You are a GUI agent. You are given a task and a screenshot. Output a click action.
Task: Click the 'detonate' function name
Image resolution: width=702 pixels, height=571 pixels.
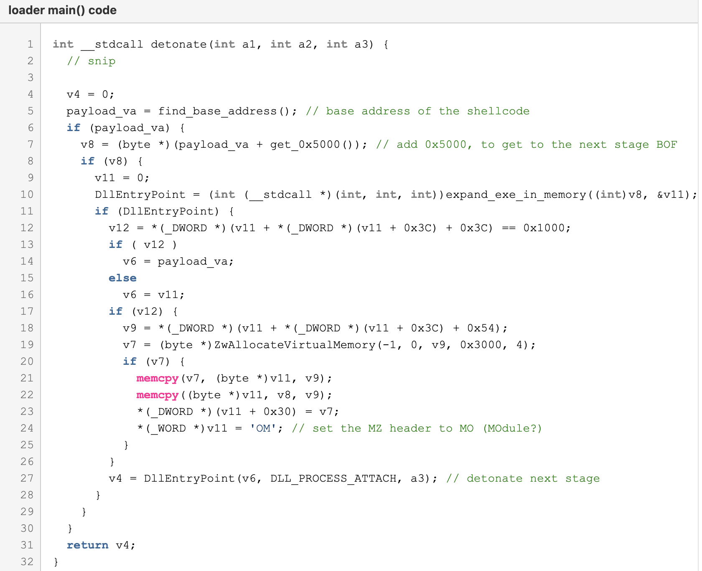(x=179, y=44)
